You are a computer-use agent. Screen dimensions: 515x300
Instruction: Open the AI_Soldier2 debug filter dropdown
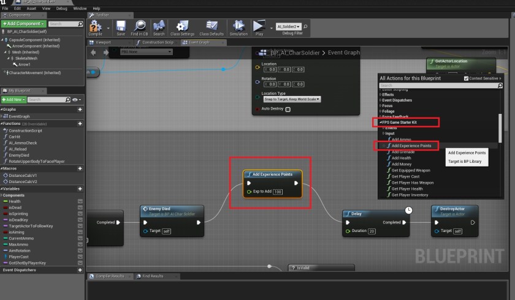tap(289, 28)
